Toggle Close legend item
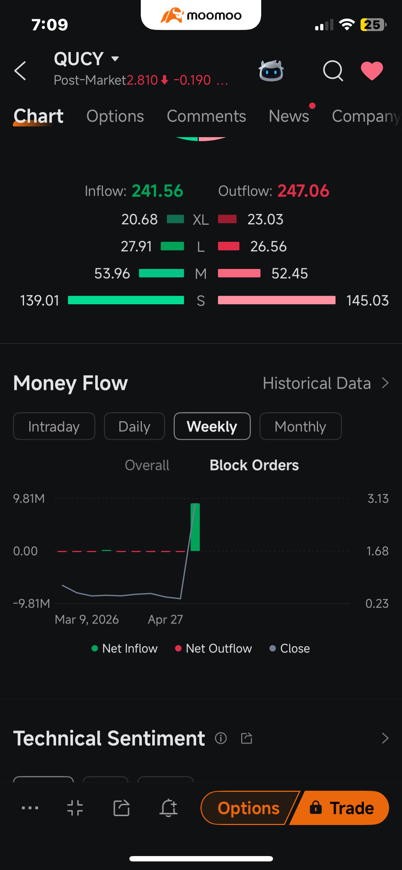Screen dimensions: 402x870 289,649
